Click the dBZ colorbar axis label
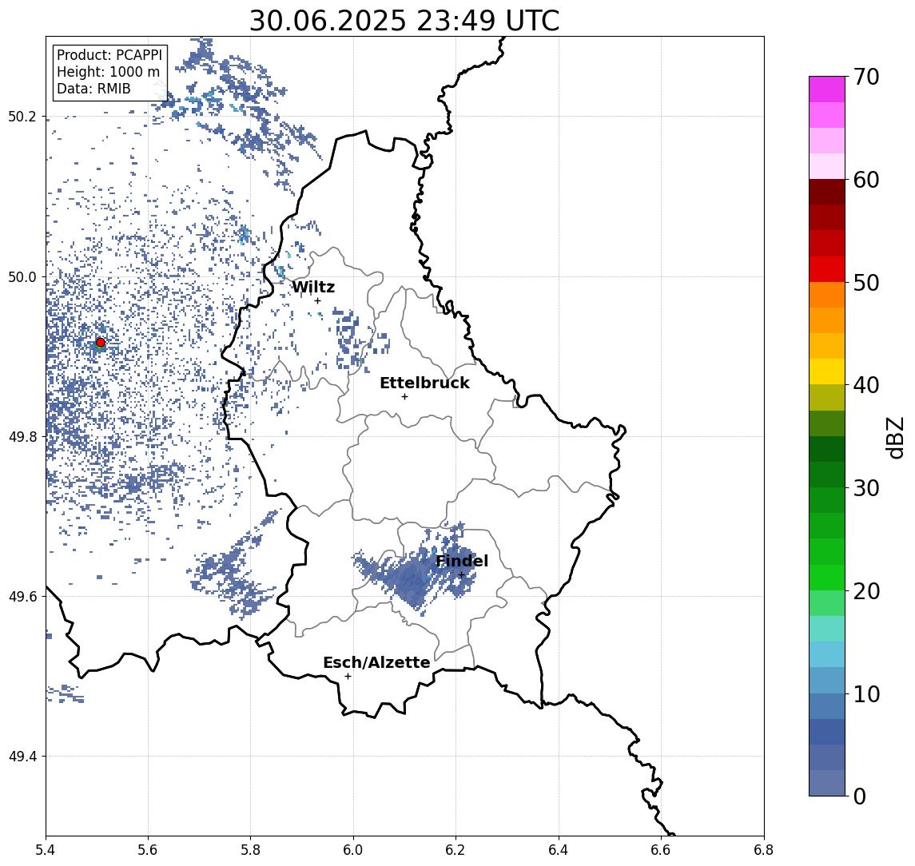The image size is (915, 866). pos(896,437)
